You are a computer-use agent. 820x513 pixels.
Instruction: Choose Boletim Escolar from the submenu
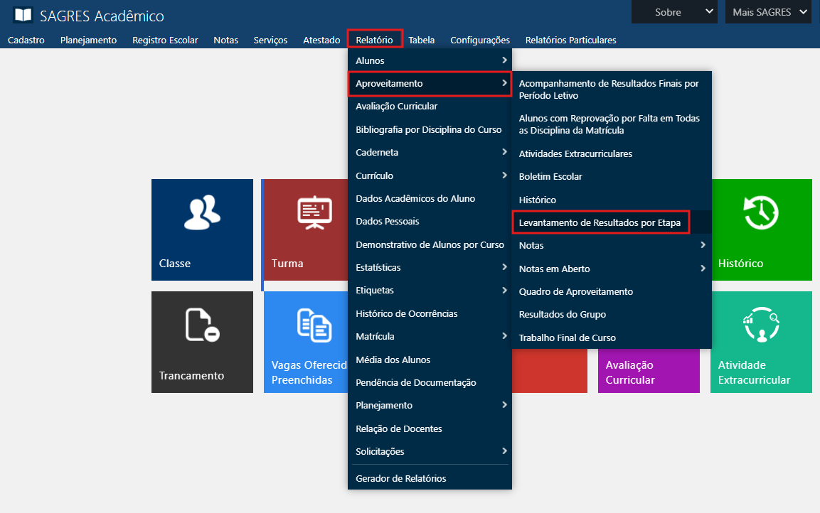pos(550,176)
